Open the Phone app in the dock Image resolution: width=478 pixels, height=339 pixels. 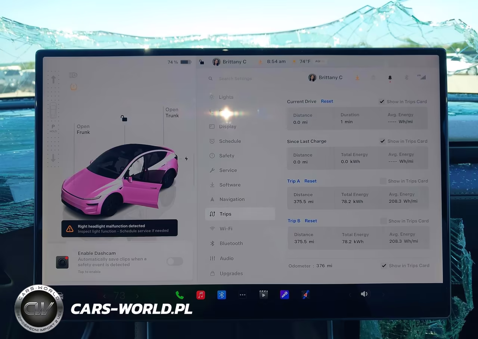[x=180, y=295]
